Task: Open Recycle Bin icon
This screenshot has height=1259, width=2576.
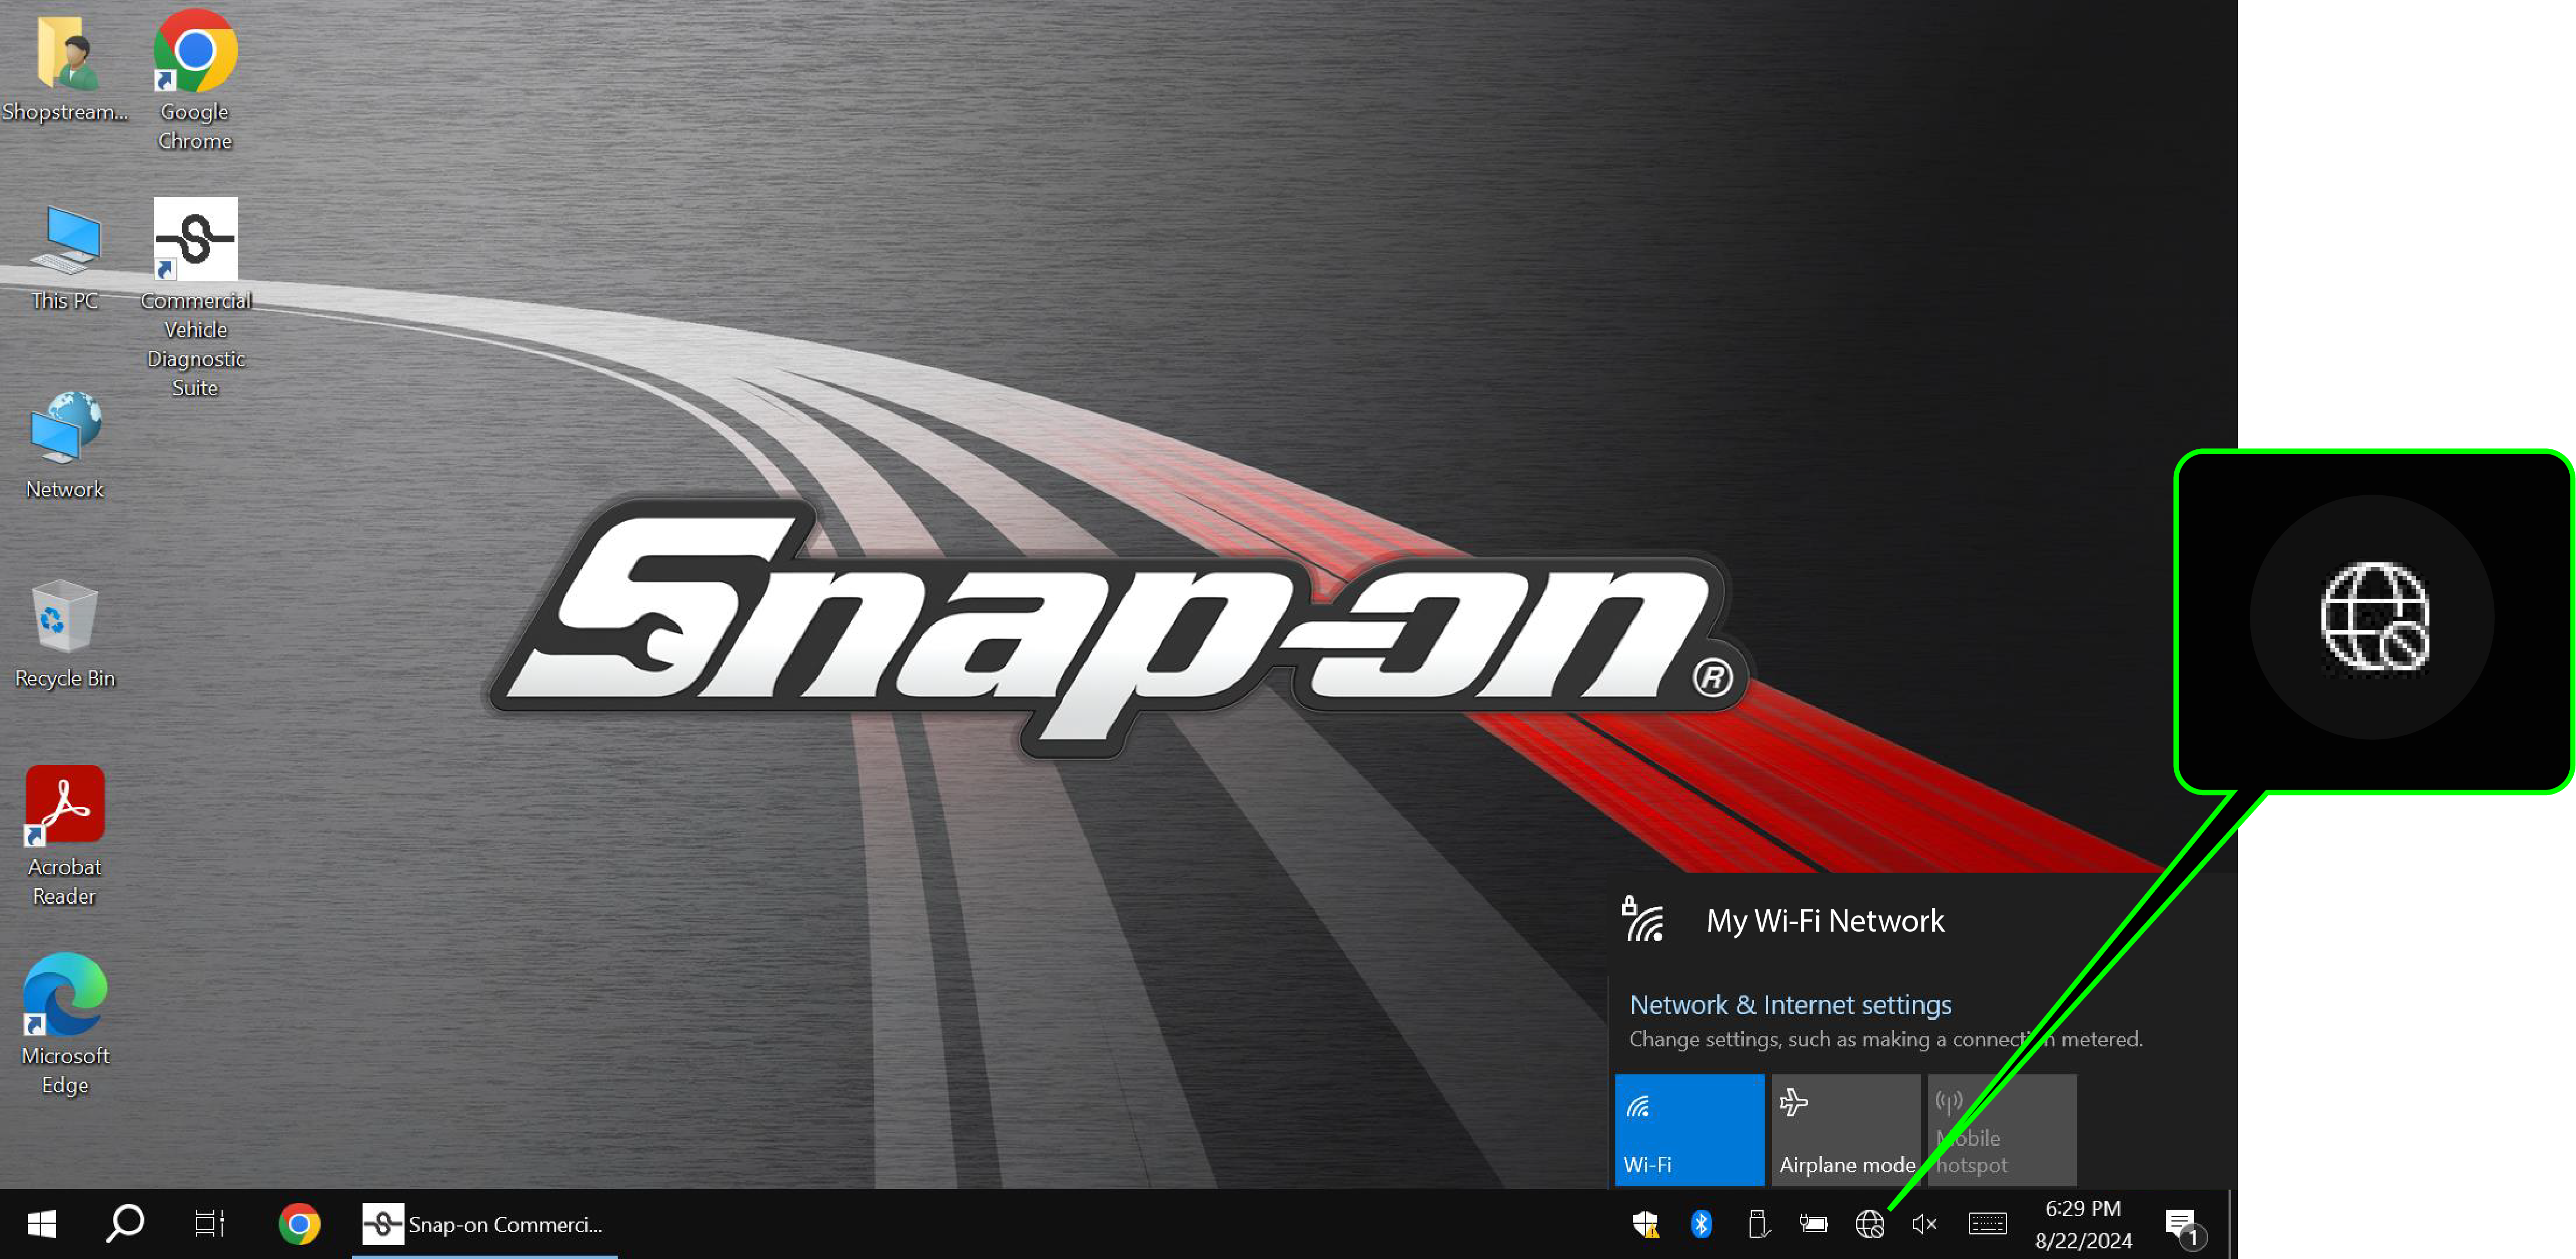Action: pyautogui.click(x=65, y=617)
